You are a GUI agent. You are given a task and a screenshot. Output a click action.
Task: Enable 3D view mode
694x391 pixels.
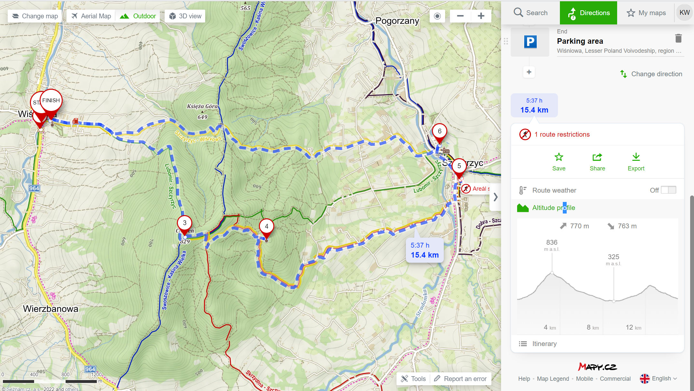click(185, 16)
